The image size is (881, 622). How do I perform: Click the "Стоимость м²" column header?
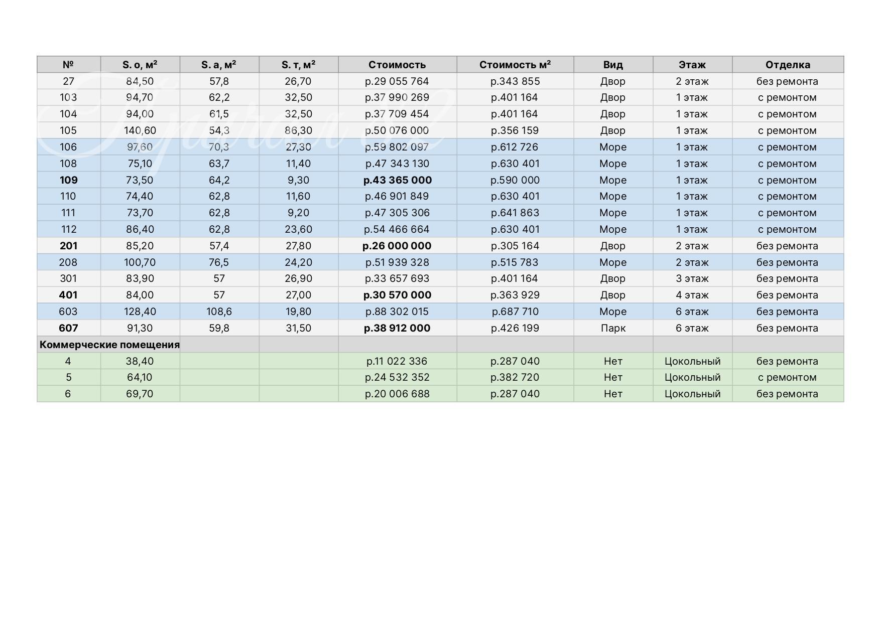pyautogui.click(x=515, y=65)
